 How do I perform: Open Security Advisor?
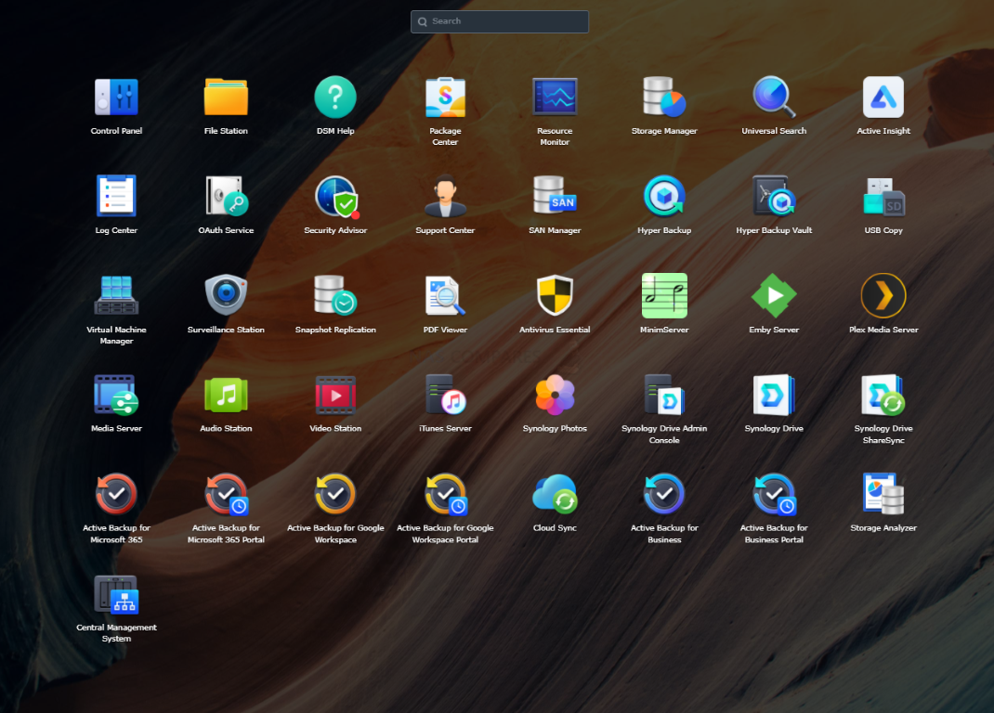tap(335, 196)
